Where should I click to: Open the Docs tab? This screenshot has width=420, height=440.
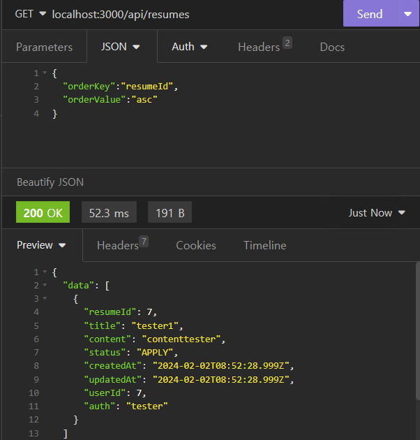pyautogui.click(x=332, y=47)
